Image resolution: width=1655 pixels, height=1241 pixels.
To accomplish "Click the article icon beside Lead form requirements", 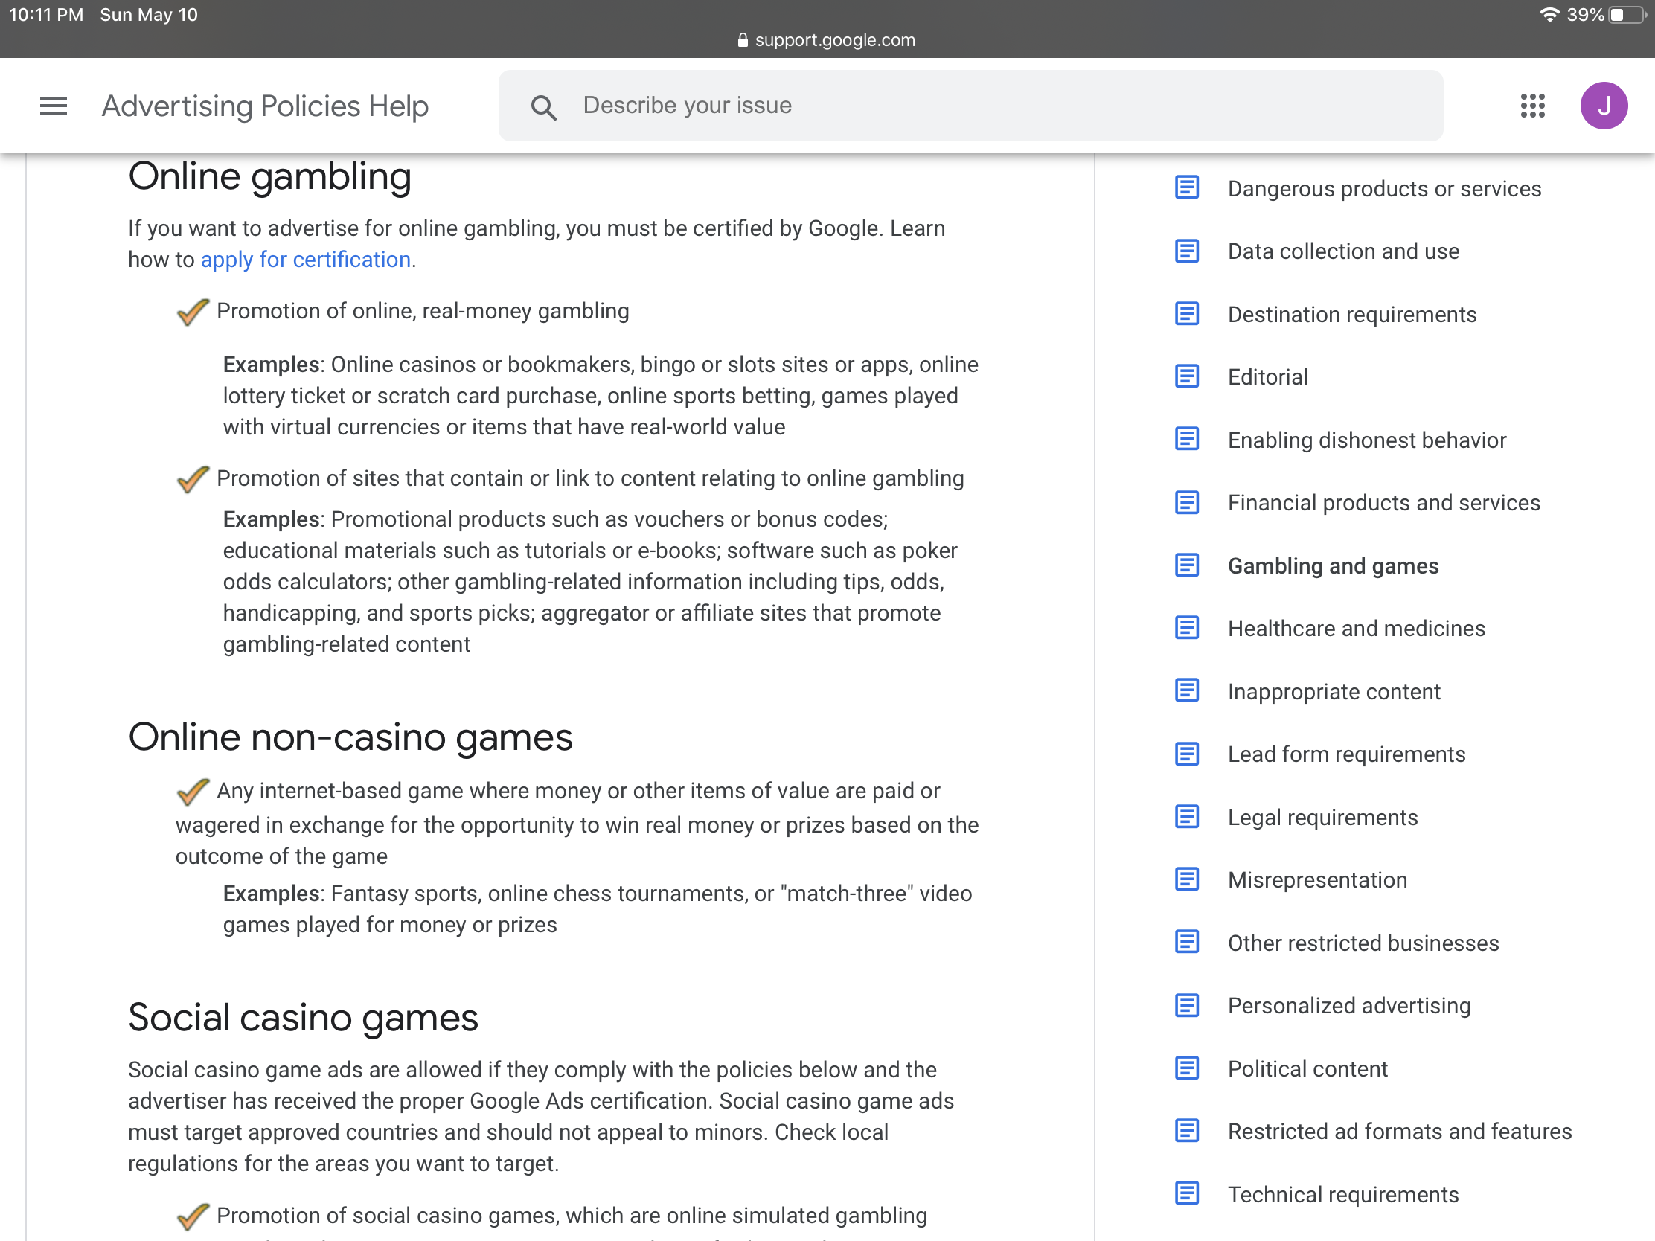I will (x=1186, y=754).
